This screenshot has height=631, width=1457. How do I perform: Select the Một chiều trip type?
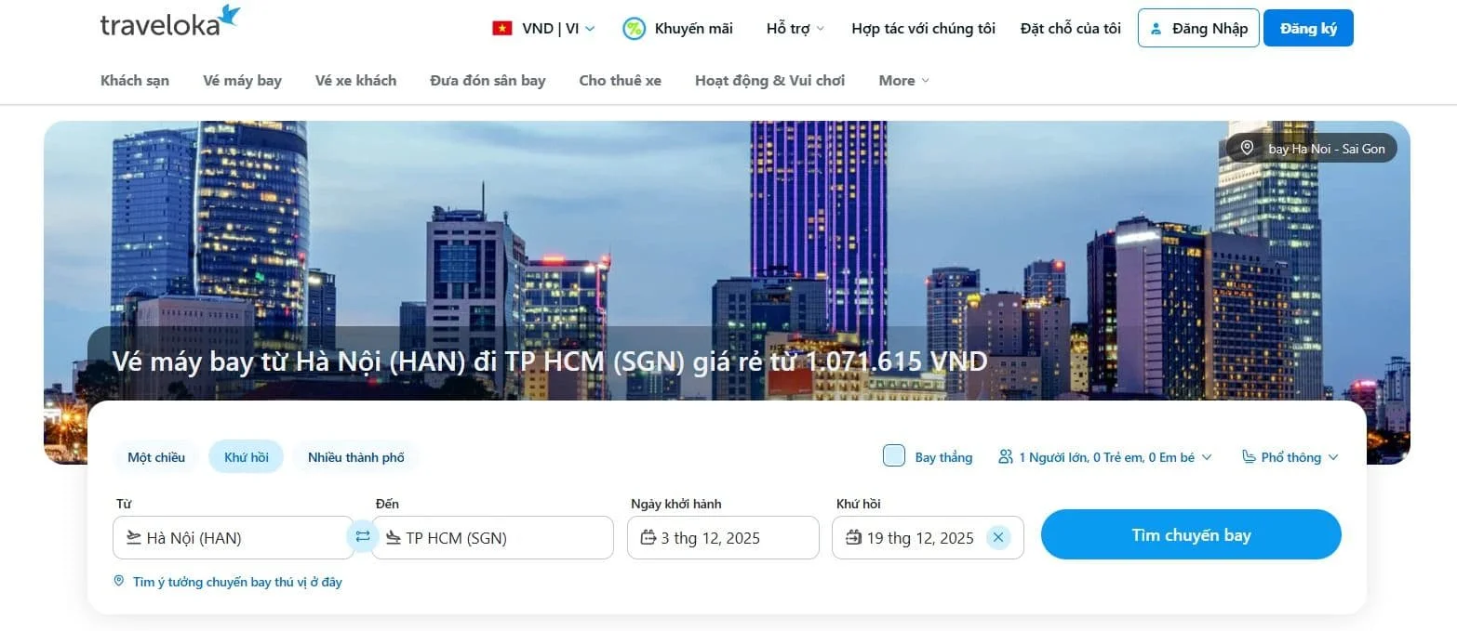(x=154, y=456)
